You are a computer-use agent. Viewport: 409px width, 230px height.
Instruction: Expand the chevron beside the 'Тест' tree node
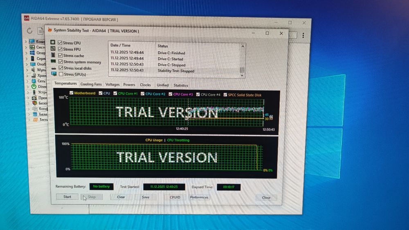pyautogui.click(x=29, y=120)
